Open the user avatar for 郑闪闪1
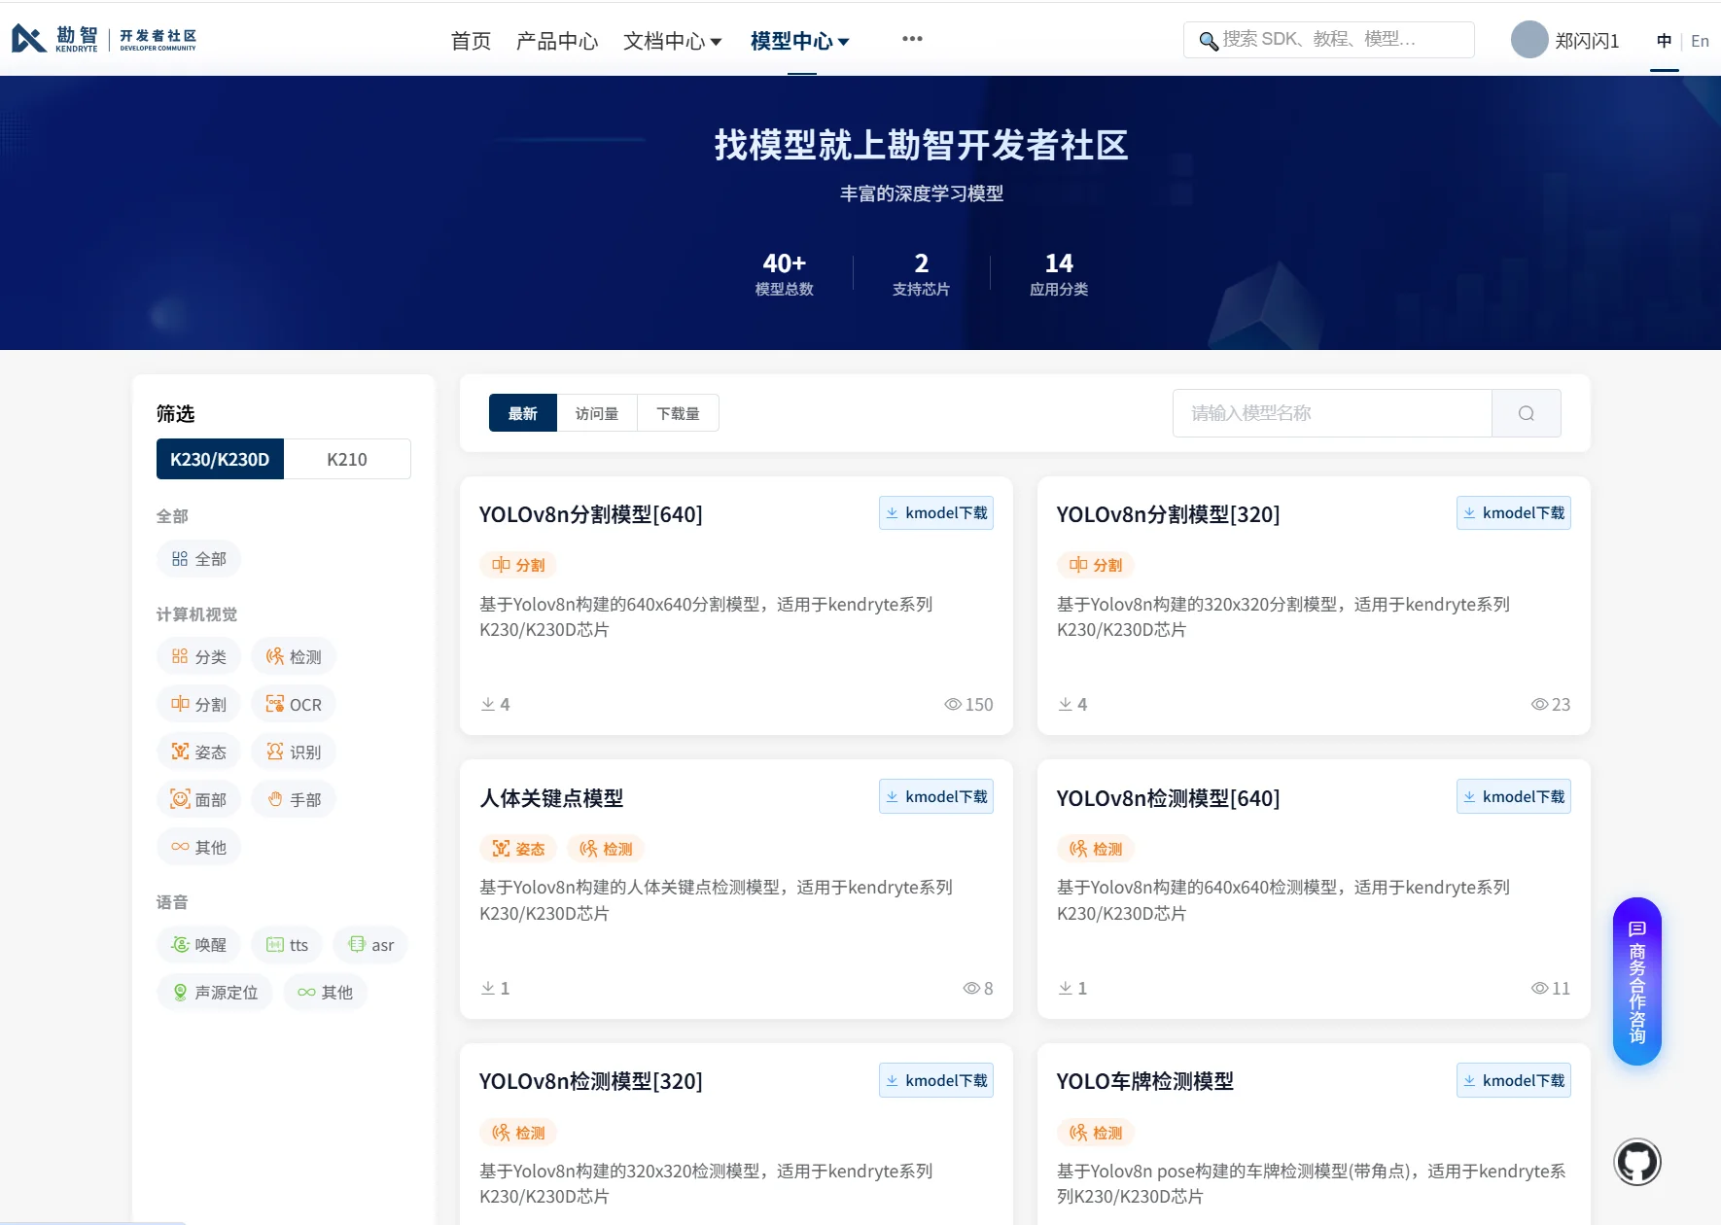This screenshot has width=1721, height=1225. [x=1529, y=40]
